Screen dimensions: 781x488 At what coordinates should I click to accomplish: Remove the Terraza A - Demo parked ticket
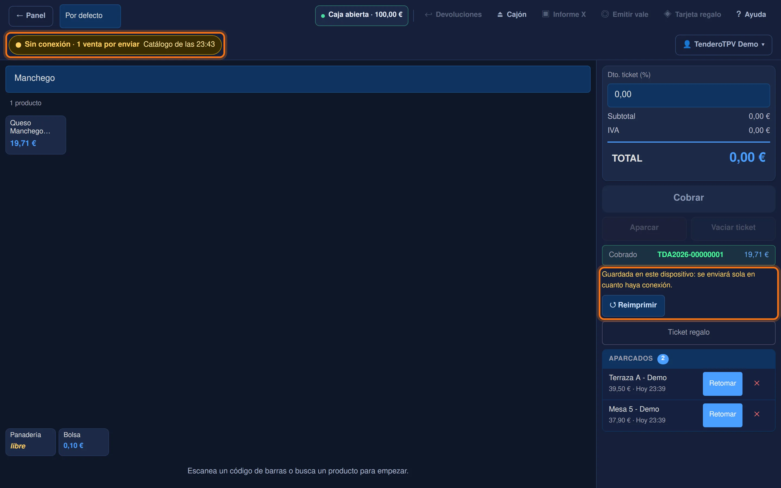tap(757, 383)
